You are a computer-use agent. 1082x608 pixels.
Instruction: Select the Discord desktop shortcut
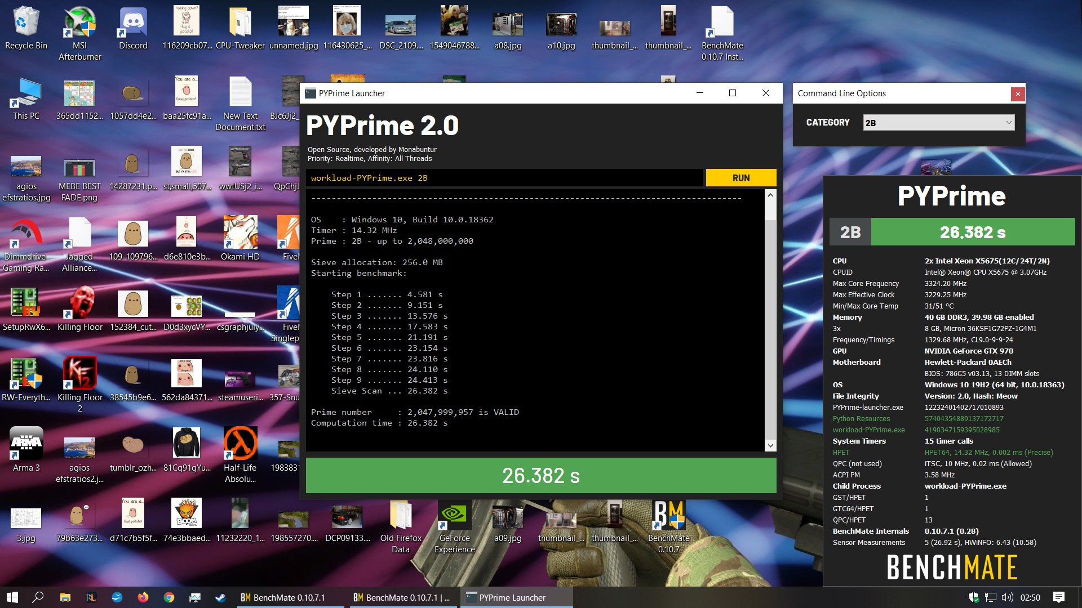tap(133, 28)
